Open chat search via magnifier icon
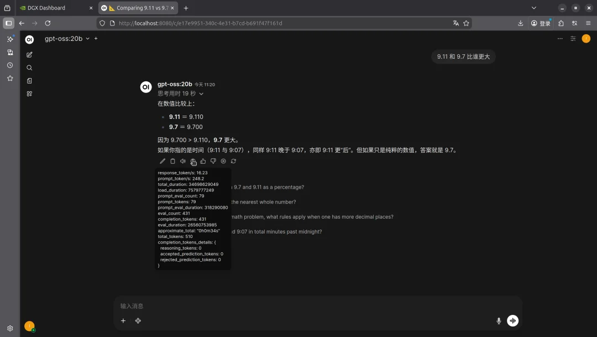The image size is (597, 337). click(29, 67)
